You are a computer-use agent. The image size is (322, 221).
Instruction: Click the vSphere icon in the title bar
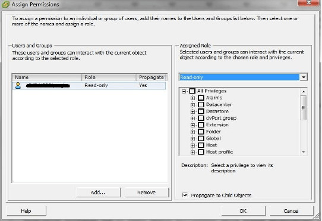point(6,4)
